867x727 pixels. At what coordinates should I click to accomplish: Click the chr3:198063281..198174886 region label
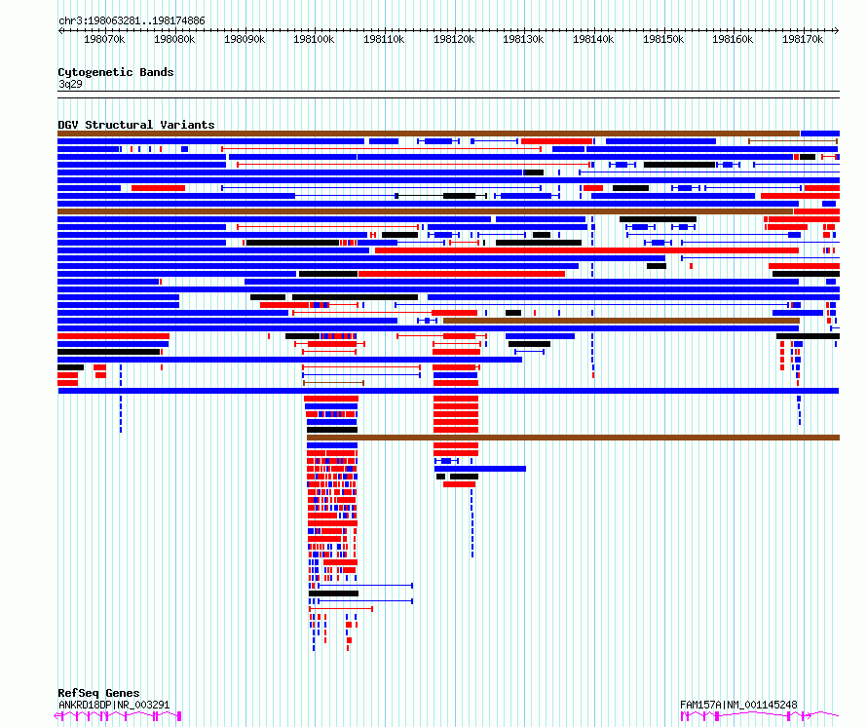132,20
